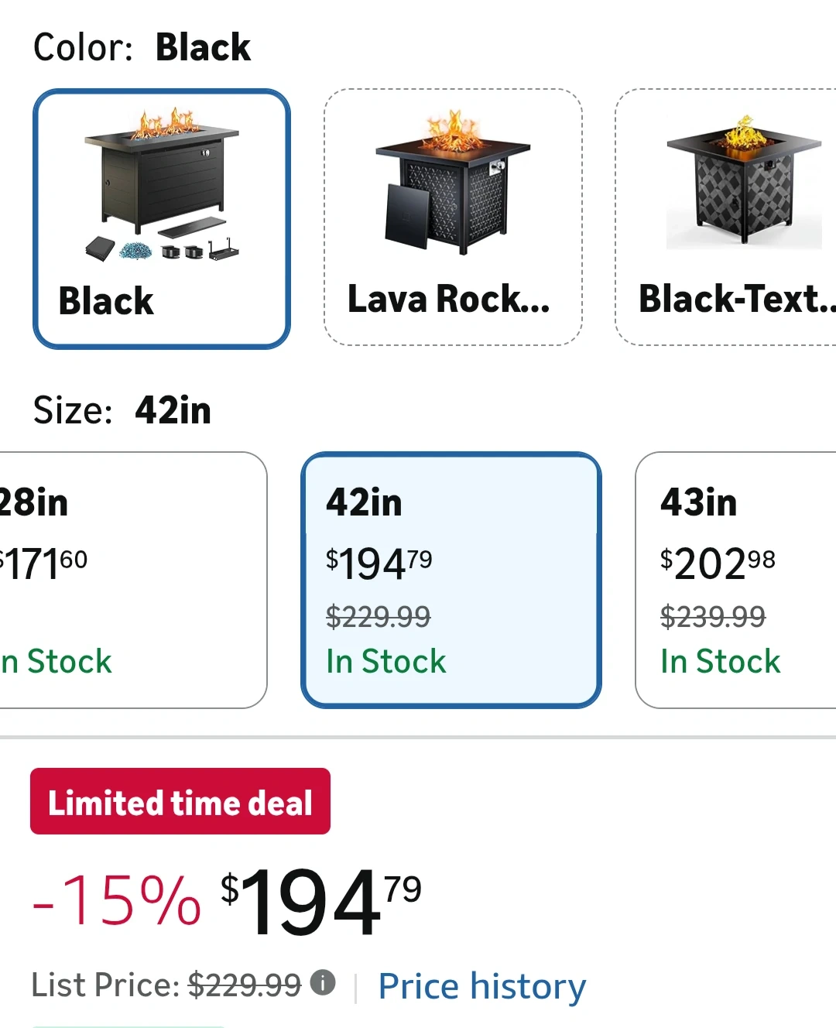This screenshot has width=836, height=1028.
Task: Click the large $194.79 deal price
Action: 320,900
